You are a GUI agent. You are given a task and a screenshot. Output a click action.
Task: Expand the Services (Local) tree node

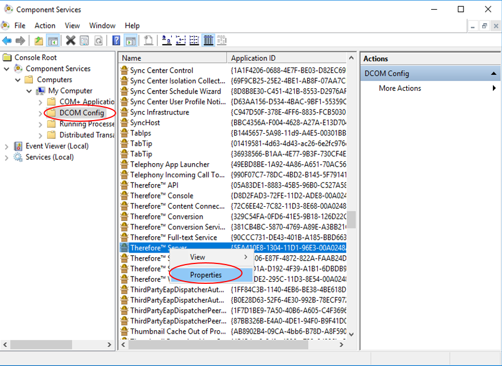pos(7,158)
